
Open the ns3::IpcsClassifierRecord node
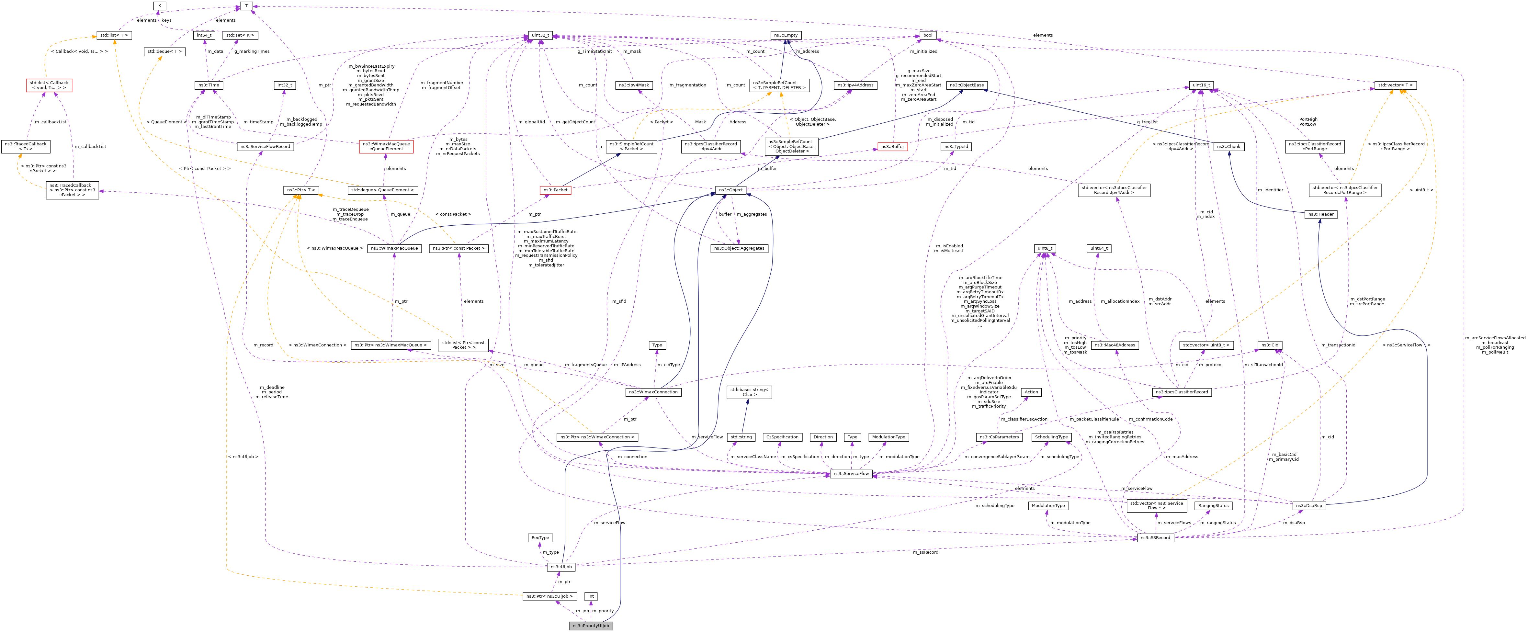point(1182,392)
